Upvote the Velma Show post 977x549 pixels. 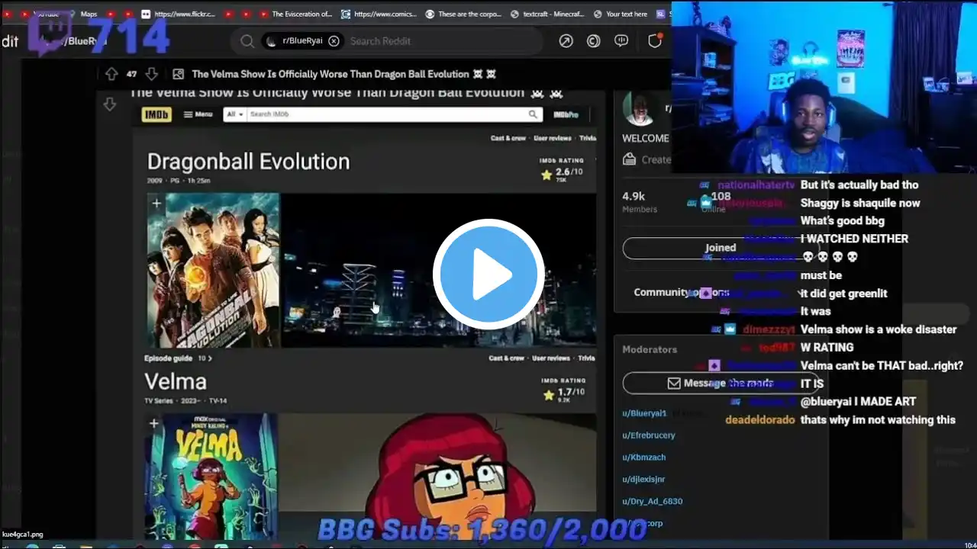pyautogui.click(x=111, y=74)
